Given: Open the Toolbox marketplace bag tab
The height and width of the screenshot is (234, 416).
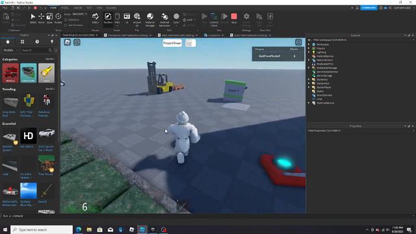Looking at the screenshot, I should 8,42.
